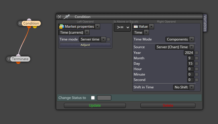
Task: Toggle the checkbox next to Month
Action: [197, 58]
